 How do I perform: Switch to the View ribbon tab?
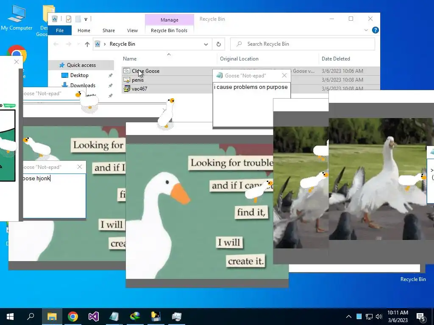pos(132,30)
